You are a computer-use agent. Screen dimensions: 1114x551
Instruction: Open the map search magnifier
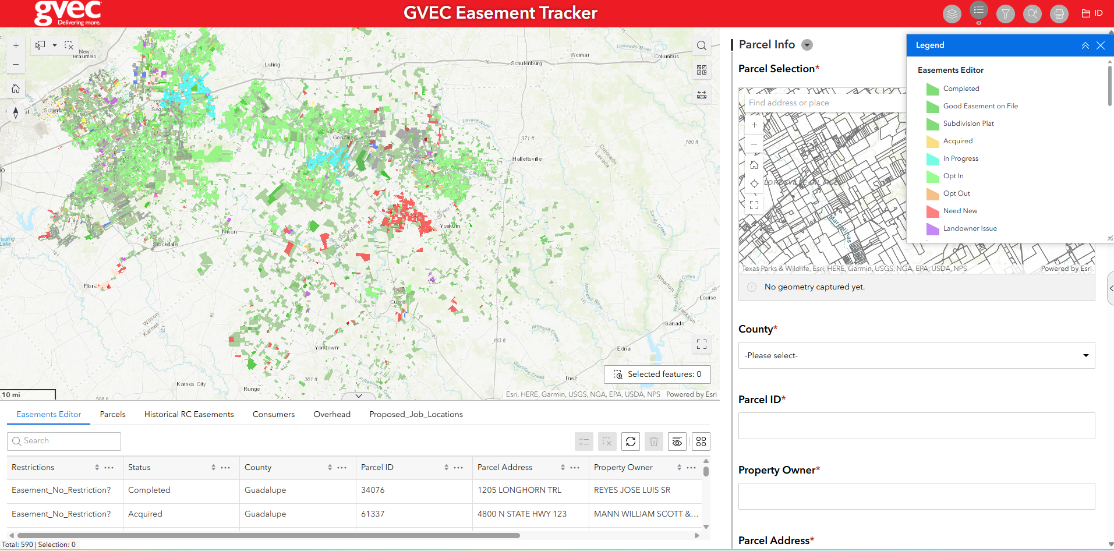pyautogui.click(x=702, y=45)
